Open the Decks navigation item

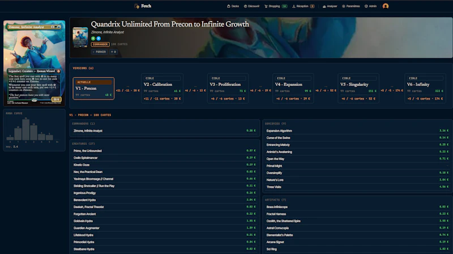tap(233, 6)
